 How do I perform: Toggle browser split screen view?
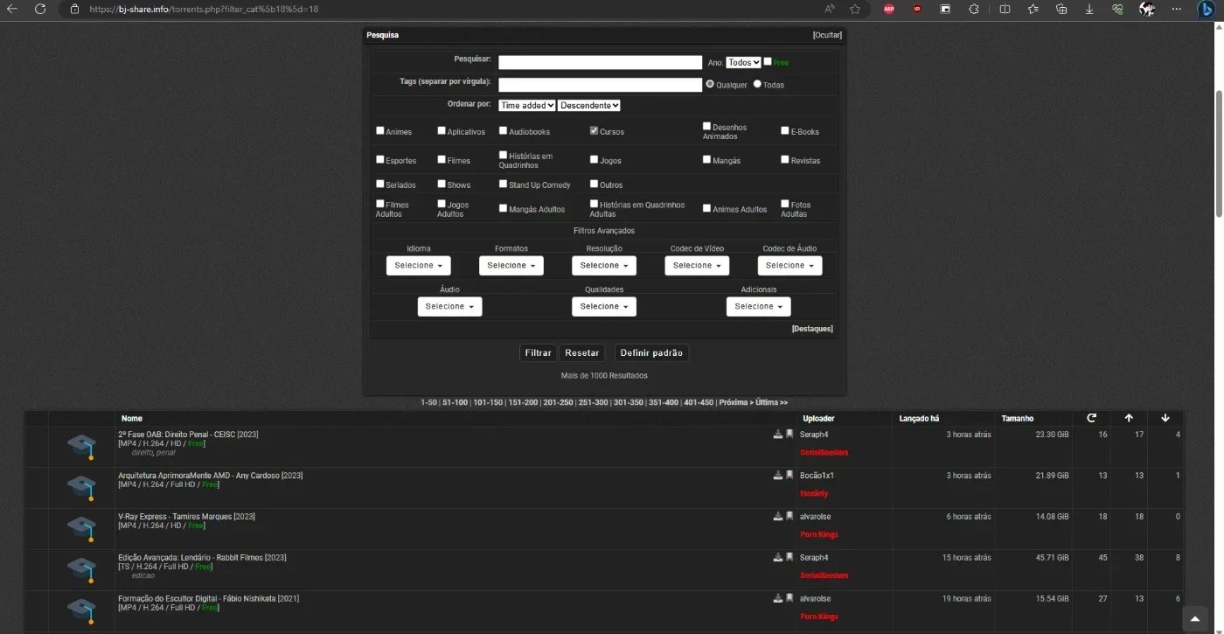click(x=1005, y=9)
